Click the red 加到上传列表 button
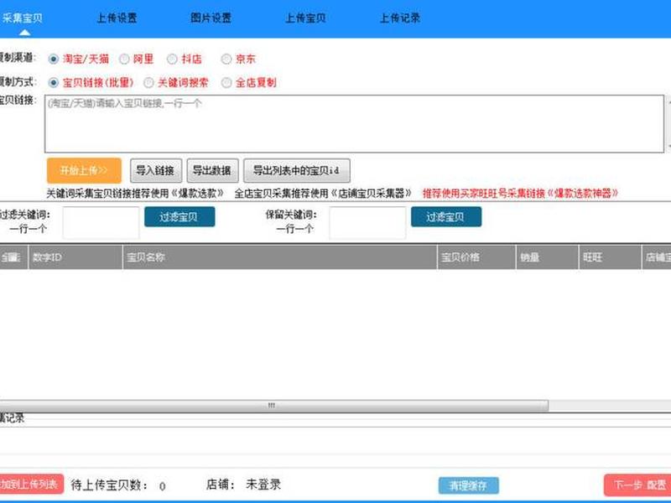The width and height of the screenshot is (671, 503). tap(31, 485)
